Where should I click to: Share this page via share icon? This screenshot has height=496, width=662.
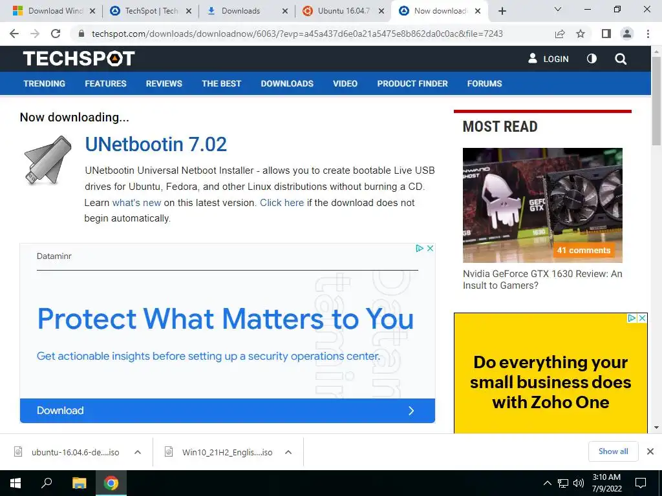point(560,34)
